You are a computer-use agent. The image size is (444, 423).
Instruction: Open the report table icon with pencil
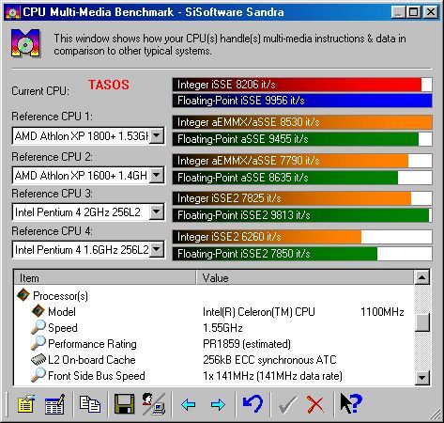(54, 404)
